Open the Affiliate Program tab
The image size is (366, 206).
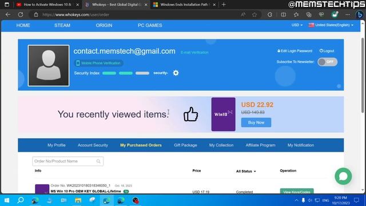coord(260,145)
